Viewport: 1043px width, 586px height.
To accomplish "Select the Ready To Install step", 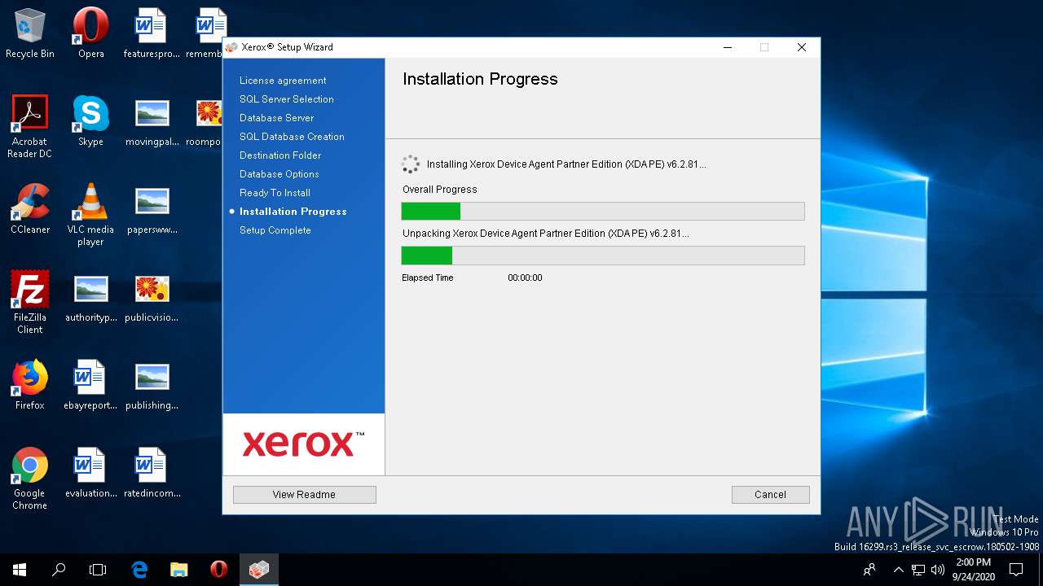I will (x=275, y=193).
